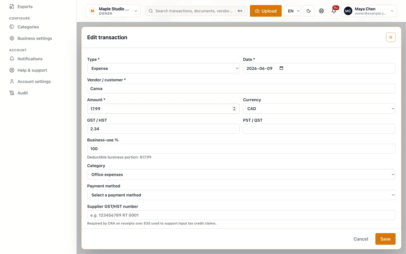
Task: Open the Currency dropdown showing CAD
Action: click(x=319, y=109)
